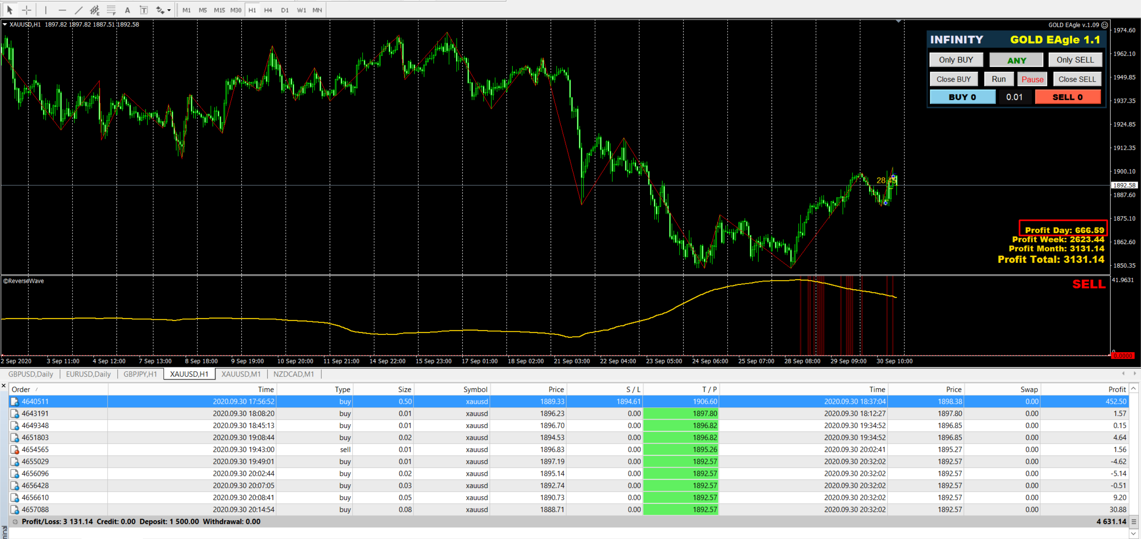Pick the horizontal line tool
The image size is (1141, 539).
pyautogui.click(x=62, y=10)
